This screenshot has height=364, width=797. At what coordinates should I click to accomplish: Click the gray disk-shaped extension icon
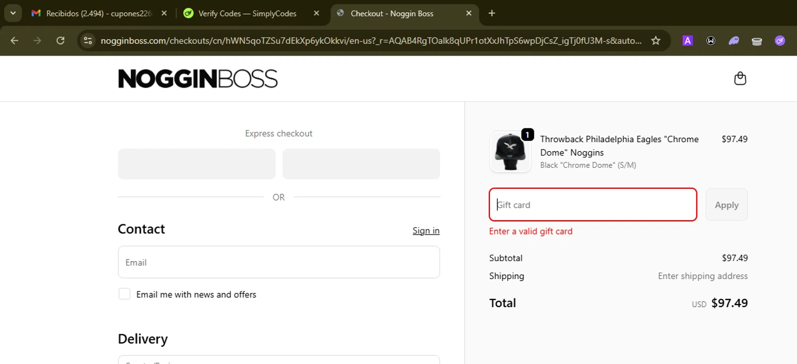pos(757,41)
